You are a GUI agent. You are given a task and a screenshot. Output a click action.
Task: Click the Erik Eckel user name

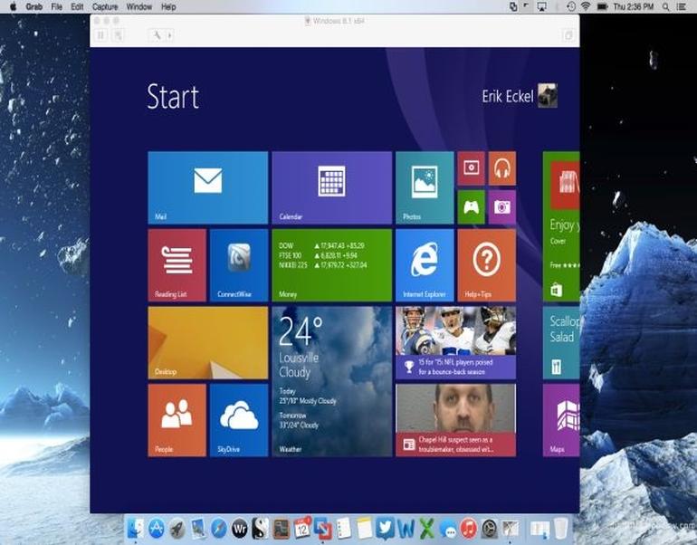click(x=508, y=96)
